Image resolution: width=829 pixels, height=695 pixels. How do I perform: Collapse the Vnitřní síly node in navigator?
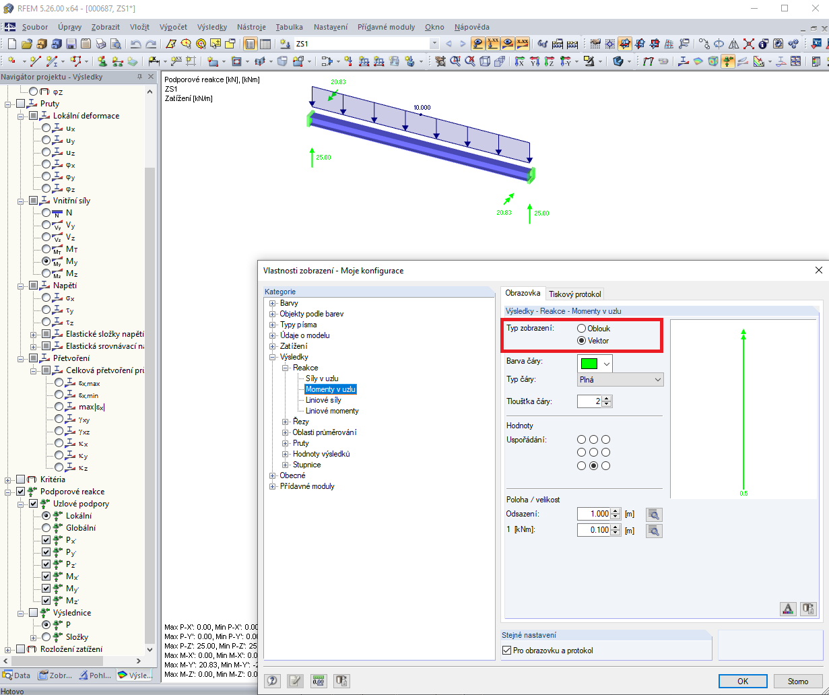[x=22, y=201]
